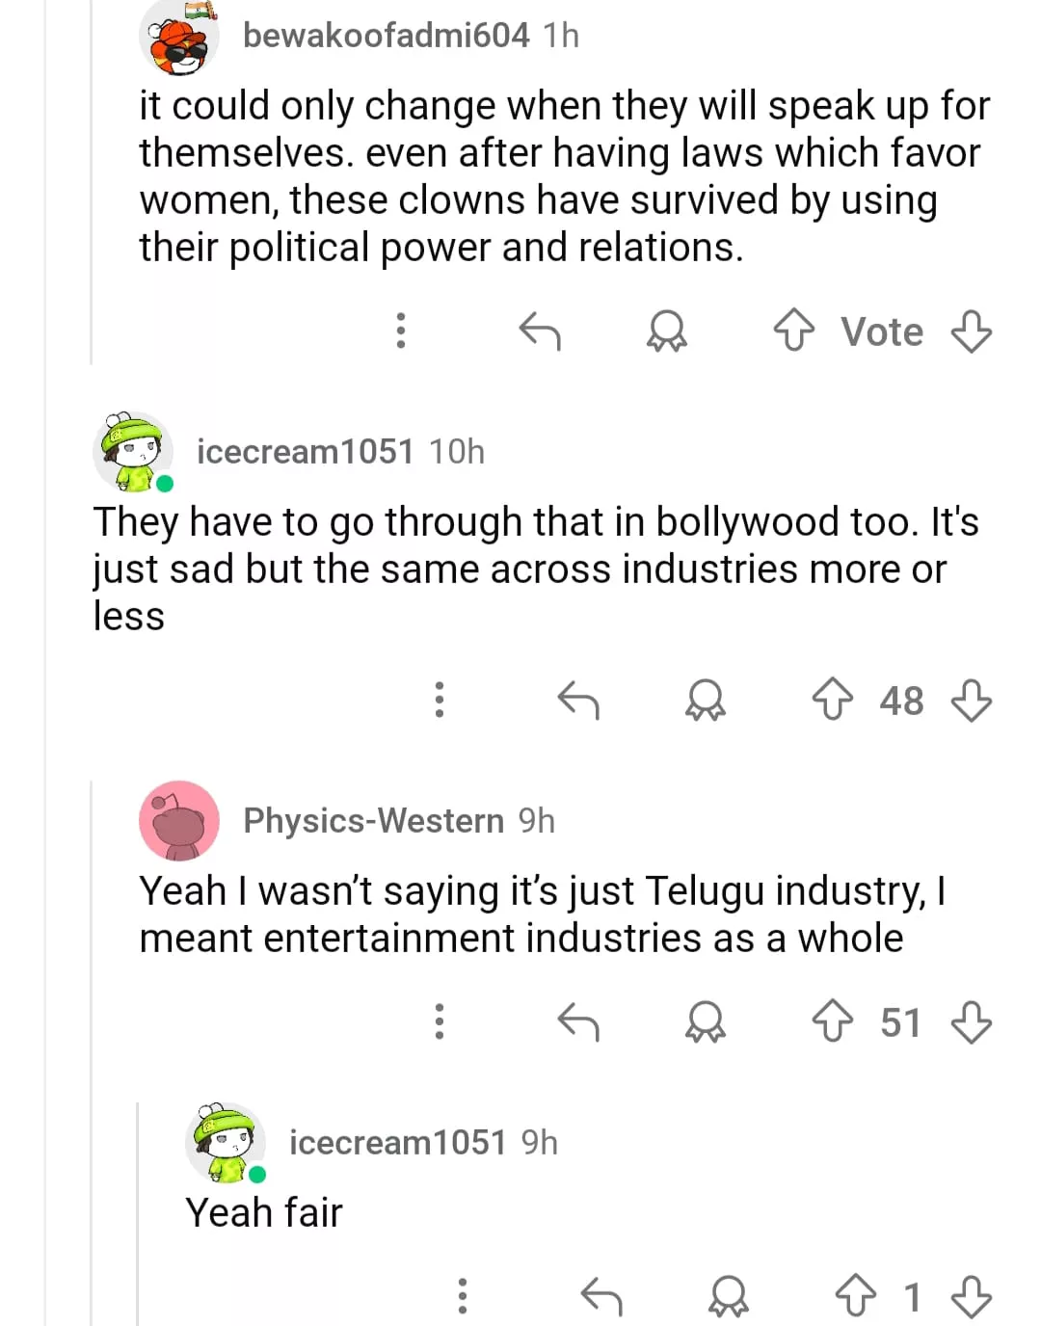This screenshot has height=1326, width=1041.
Task: Upvote the 'bollywood too' comment
Action: pos(832,700)
